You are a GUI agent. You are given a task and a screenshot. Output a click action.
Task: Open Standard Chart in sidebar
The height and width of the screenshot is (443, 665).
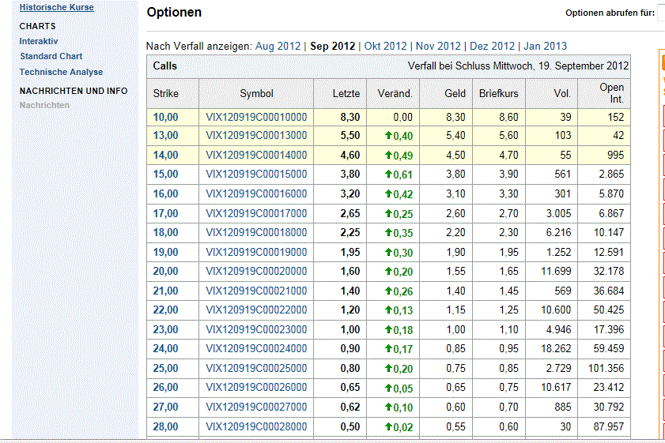51,57
